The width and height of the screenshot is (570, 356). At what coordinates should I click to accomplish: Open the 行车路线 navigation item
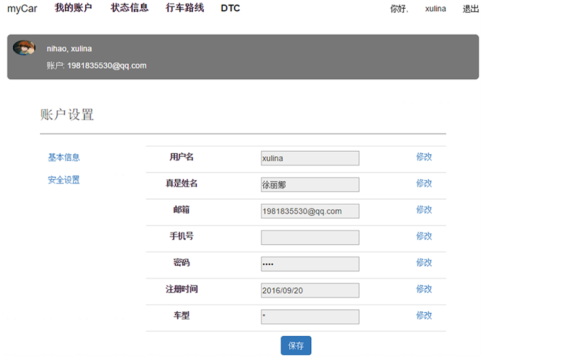(x=185, y=8)
